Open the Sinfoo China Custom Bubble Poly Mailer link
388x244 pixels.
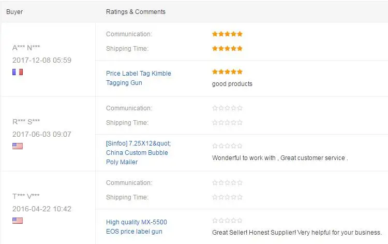(138, 153)
